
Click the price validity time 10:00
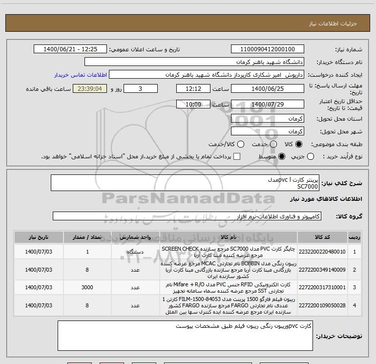point(193,104)
